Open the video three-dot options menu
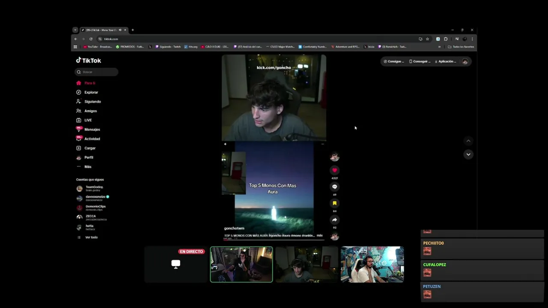Screen dimensions: 548x308 (322, 144)
